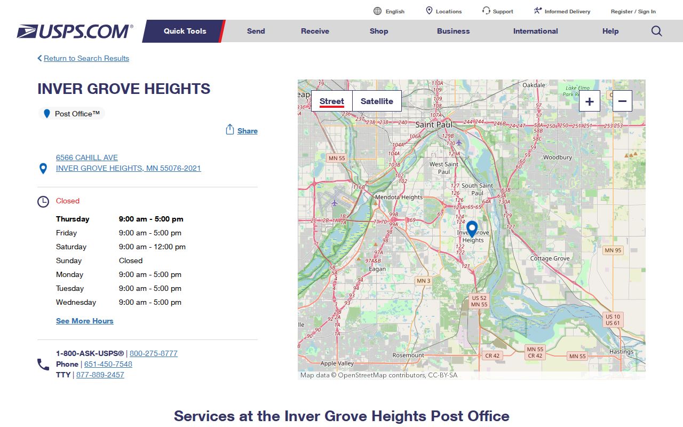
Task: Click the Informed Delivery icon
Action: click(538, 11)
